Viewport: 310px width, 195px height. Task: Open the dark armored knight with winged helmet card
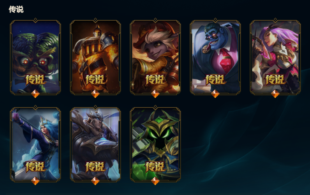tap(95, 144)
